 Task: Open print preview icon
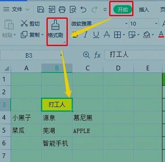[x=73, y=10]
